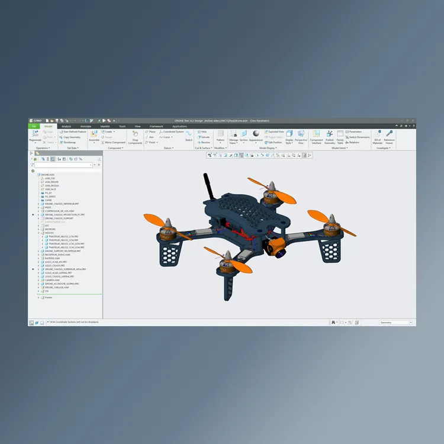Open the File tab
The image size is (444, 444).
[34, 126]
